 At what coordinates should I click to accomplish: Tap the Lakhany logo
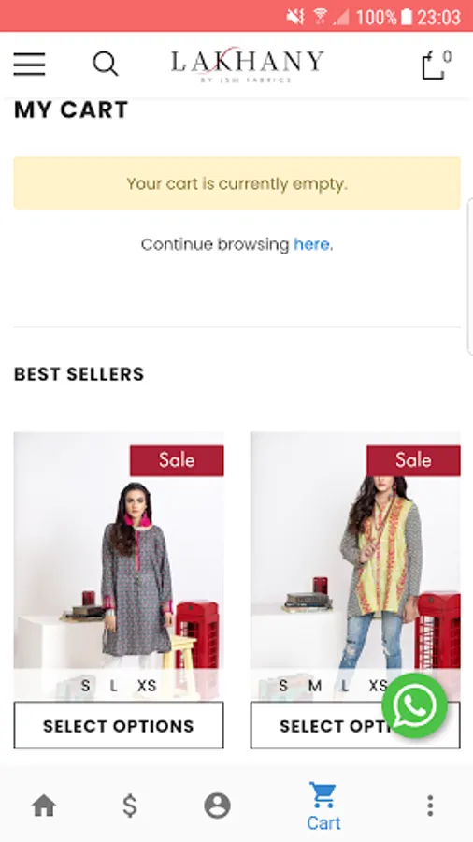[x=247, y=65]
